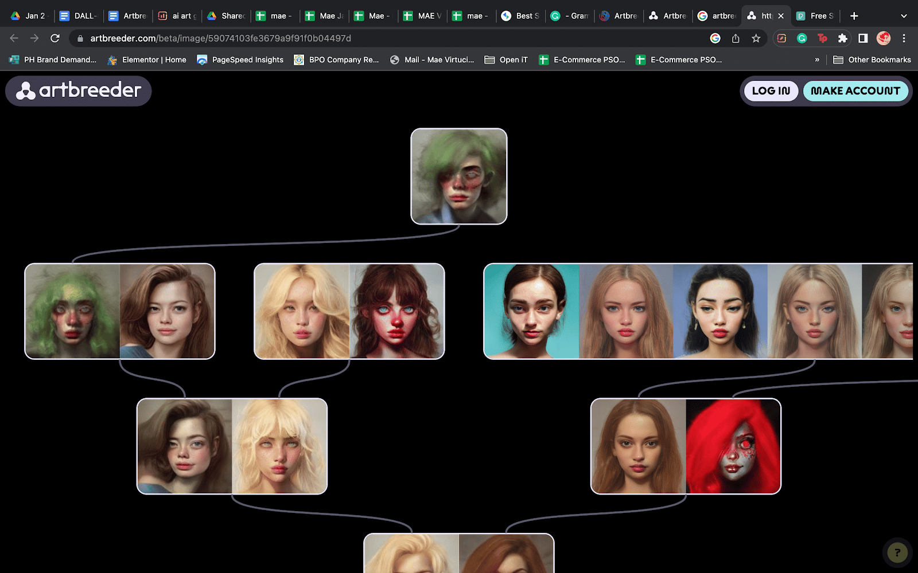Click the browser forward arrow

pos(34,38)
